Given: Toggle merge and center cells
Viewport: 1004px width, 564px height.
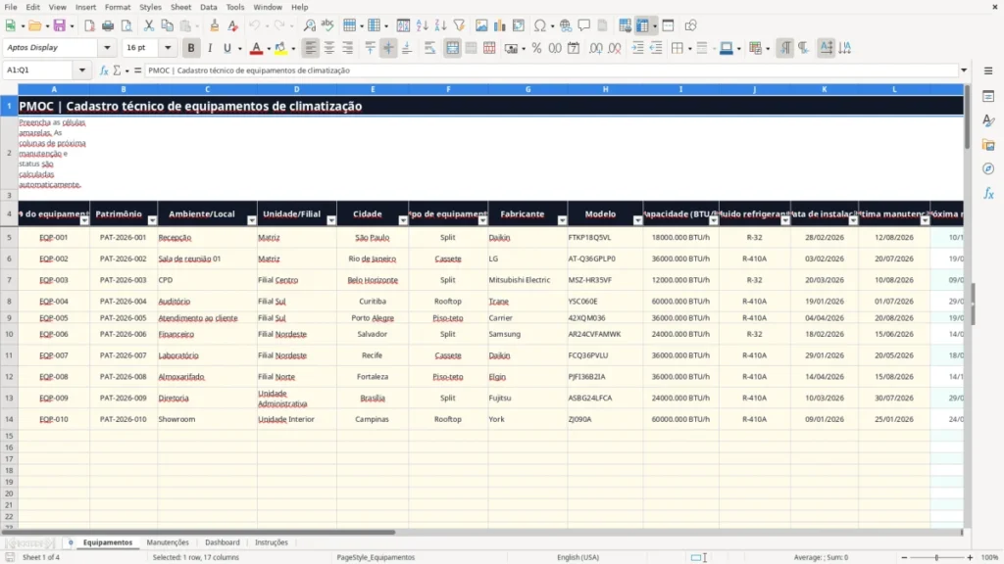Looking at the screenshot, I should [453, 48].
